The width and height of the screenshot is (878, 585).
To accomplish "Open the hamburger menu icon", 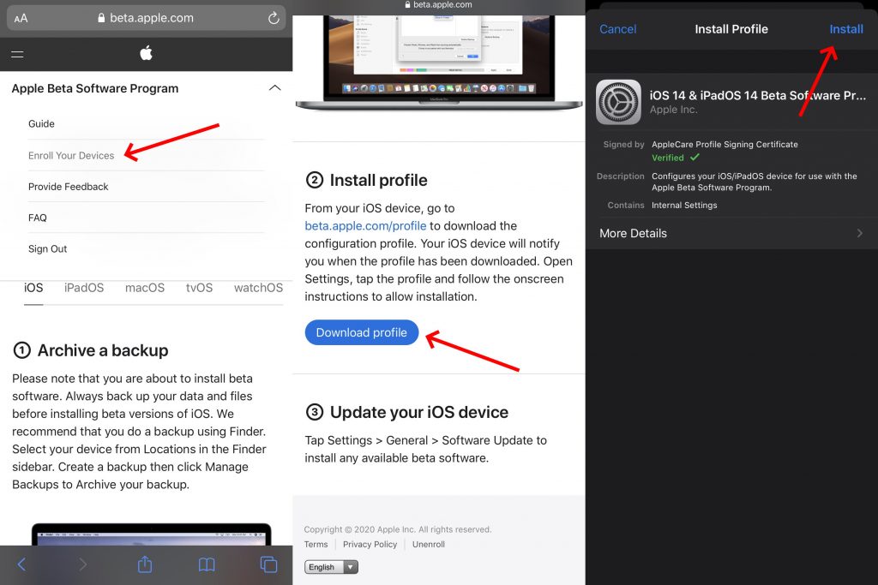I will coord(17,54).
